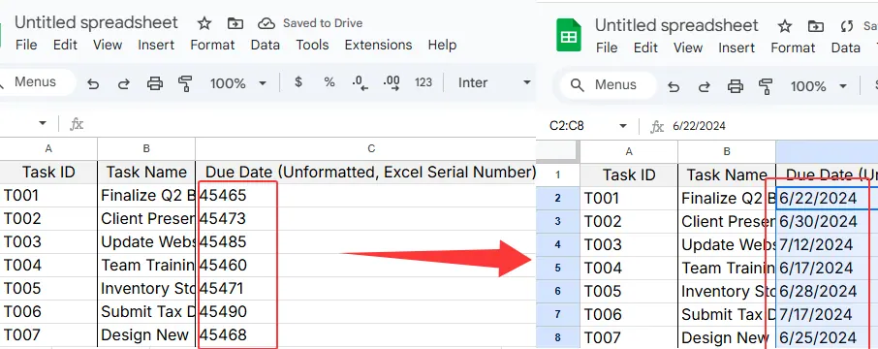Redo in the right spreadsheet toolbar
The width and height of the screenshot is (878, 349).
(x=705, y=86)
